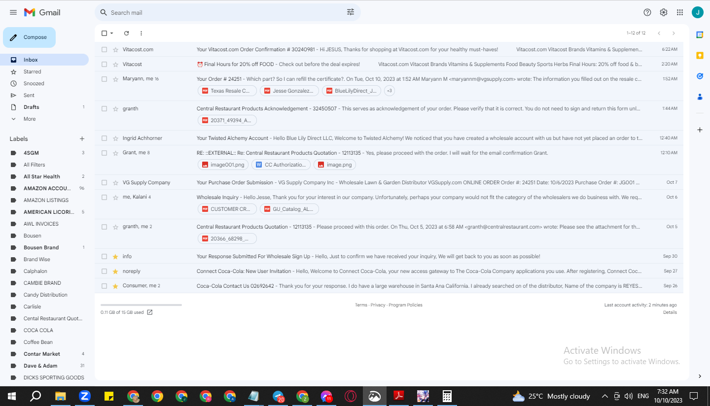Click the search magnifier icon in the mail search bar
Image resolution: width=710 pixels, height=406 pixels.
104,12
